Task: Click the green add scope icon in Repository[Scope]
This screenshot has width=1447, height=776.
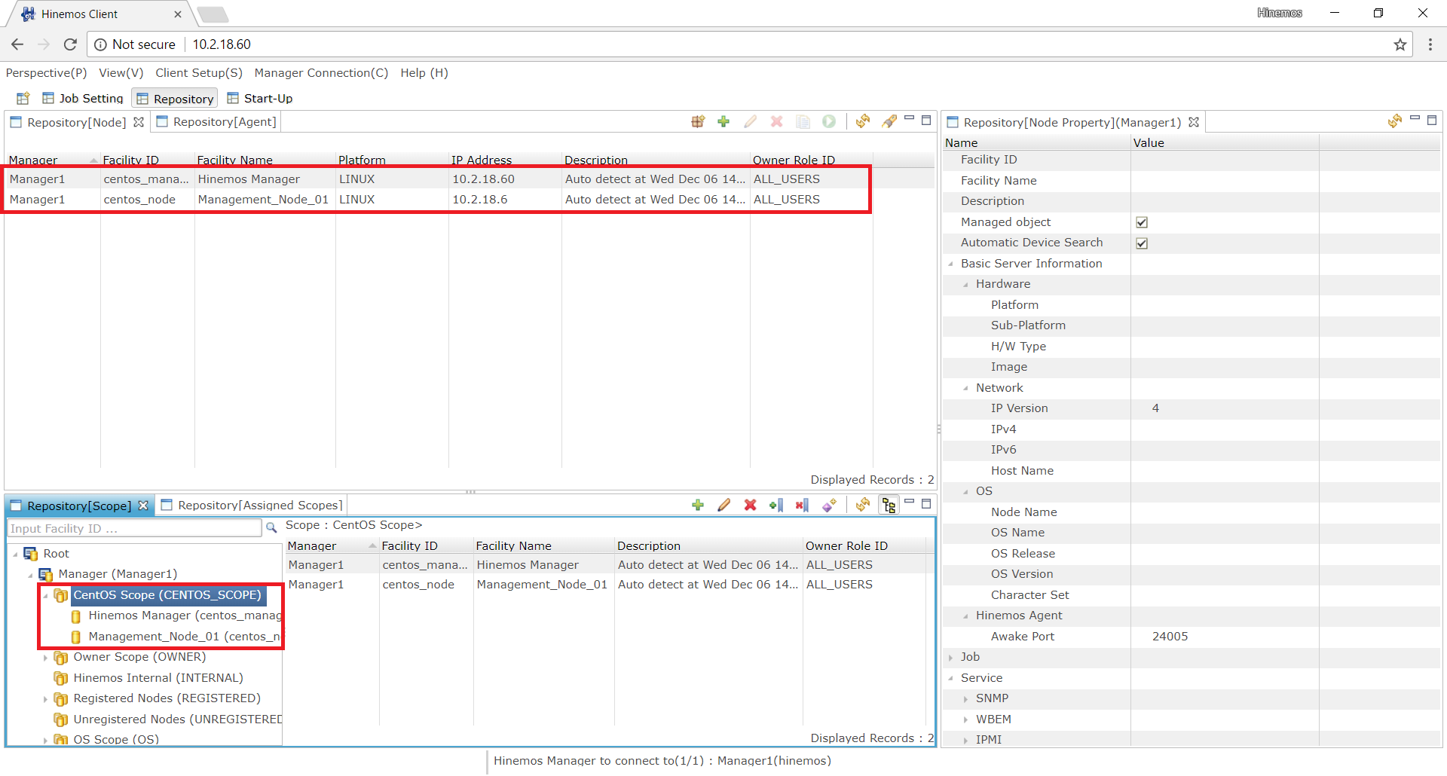Action: (x=698, y=505)
